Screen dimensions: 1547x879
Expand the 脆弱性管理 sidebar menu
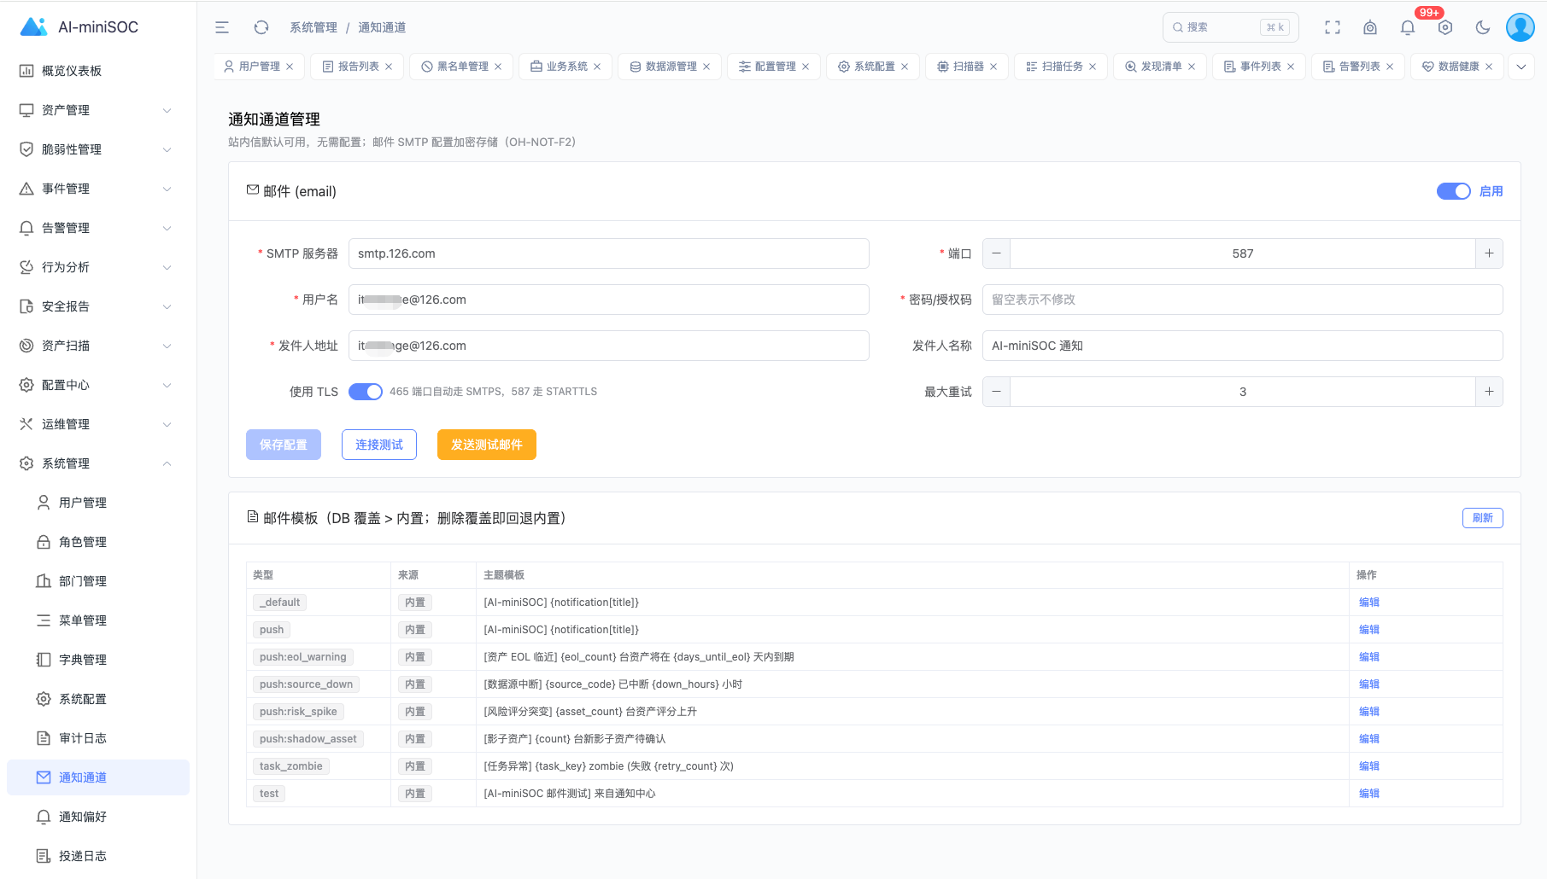98,149
